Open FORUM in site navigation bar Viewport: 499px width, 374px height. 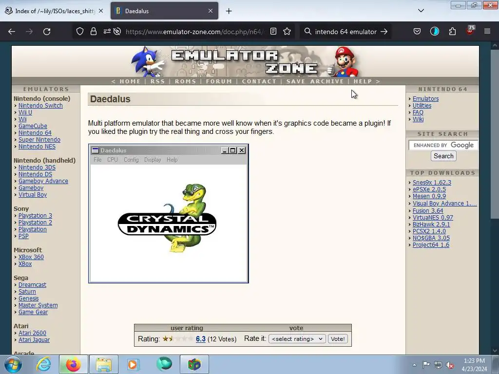click(x=219, y=81)
